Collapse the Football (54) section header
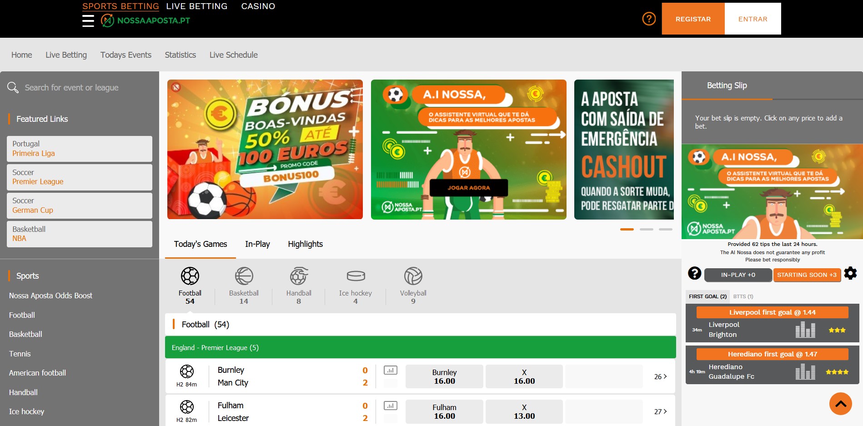 (x=420, y=324)
